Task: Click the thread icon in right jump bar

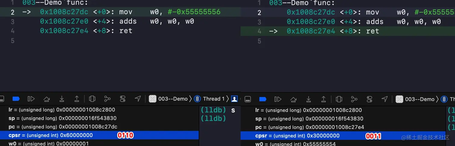Action: (444, 99)
